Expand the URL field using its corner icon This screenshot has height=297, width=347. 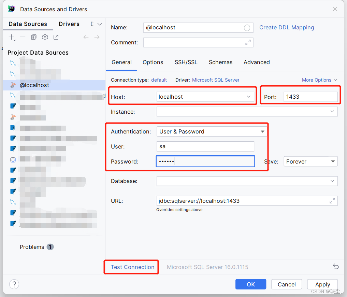[x=332, y=201]
